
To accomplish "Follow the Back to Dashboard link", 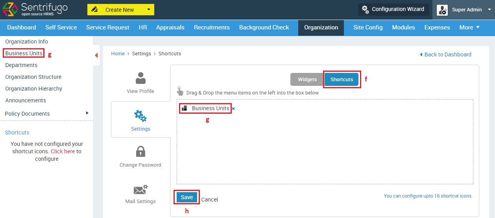I will coord(445,54).
